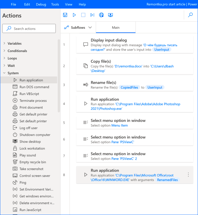198x215 pixels.
Task: Select the Control screen saver action
Action: [x=29, y=176]
